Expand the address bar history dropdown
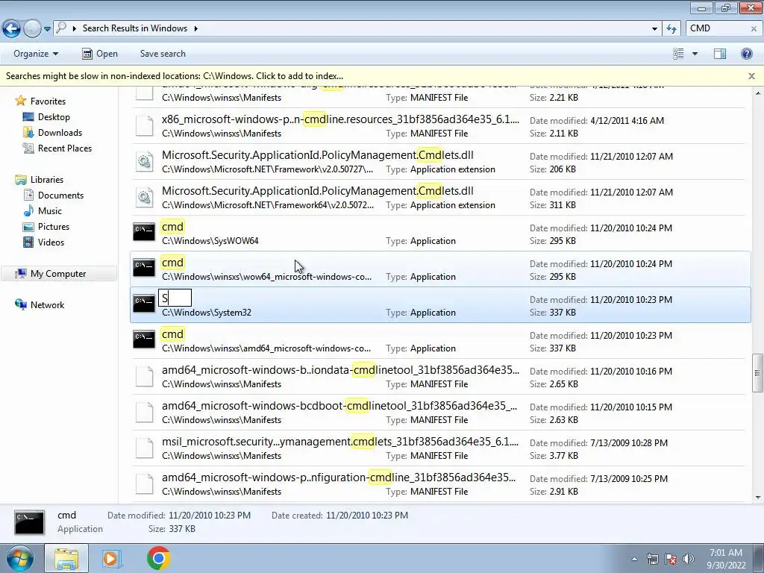The height and width of the screenshot is (573, 764). [x=654, y=29]
